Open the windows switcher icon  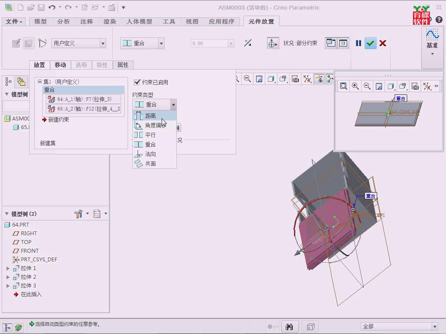point(95,7)
